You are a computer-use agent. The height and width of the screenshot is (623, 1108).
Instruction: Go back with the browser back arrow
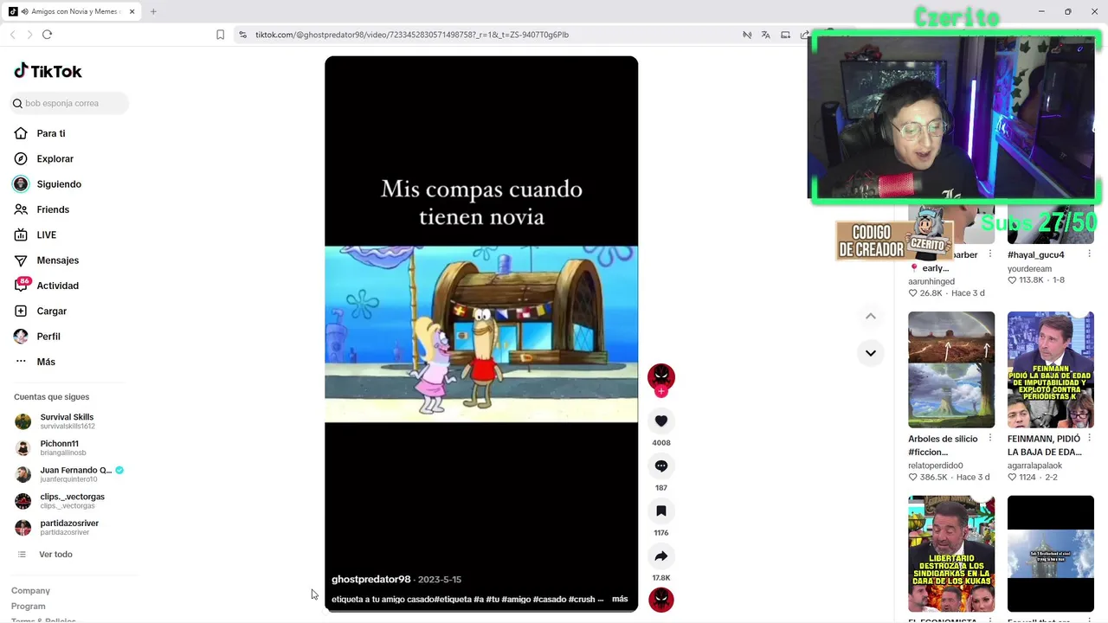tap(12, 35)
